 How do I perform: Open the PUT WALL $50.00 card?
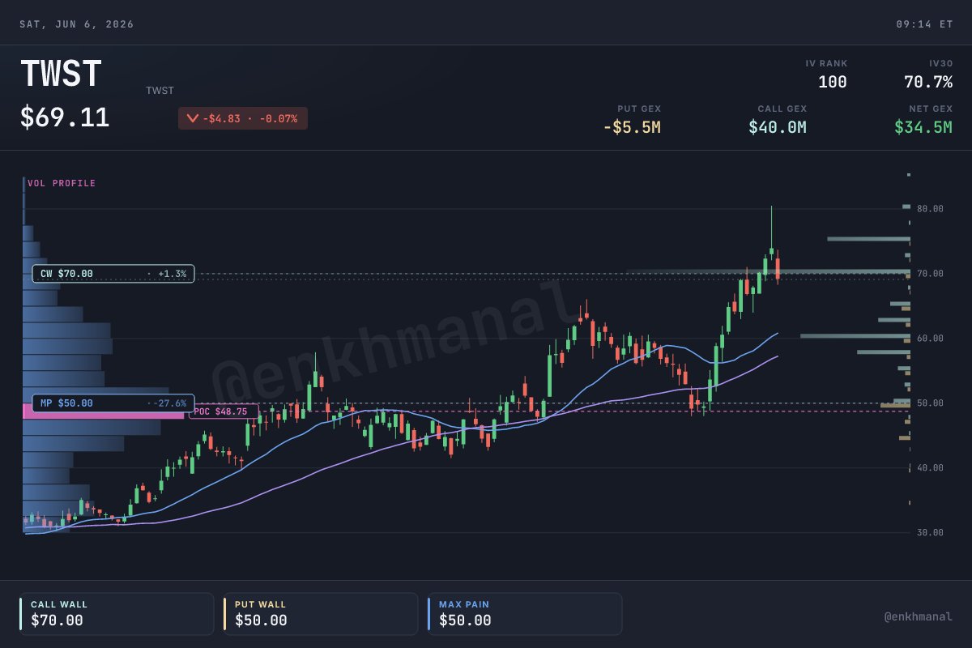point(321,614)
